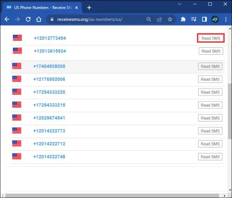Image resolution: width=232 pixels, height=198 pixels.
Task: Open the Chrome three-dot menu
Action: 226,19
